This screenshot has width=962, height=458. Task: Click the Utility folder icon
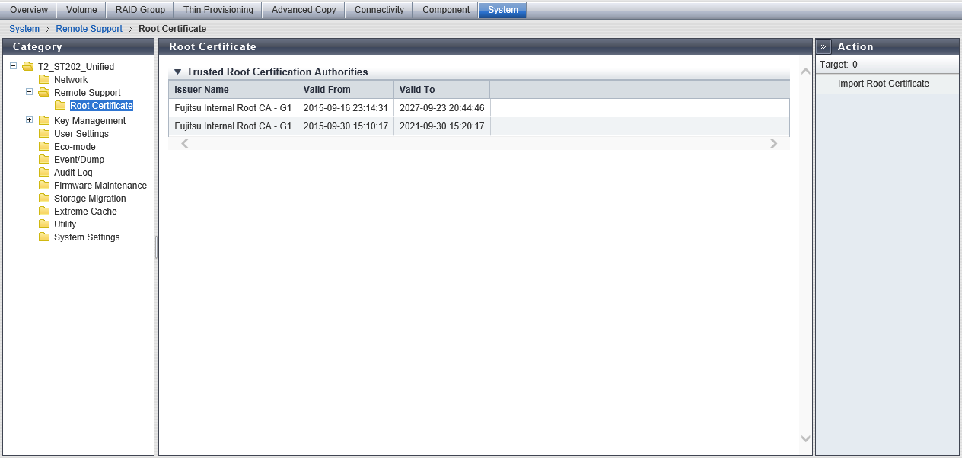[44, 224]
